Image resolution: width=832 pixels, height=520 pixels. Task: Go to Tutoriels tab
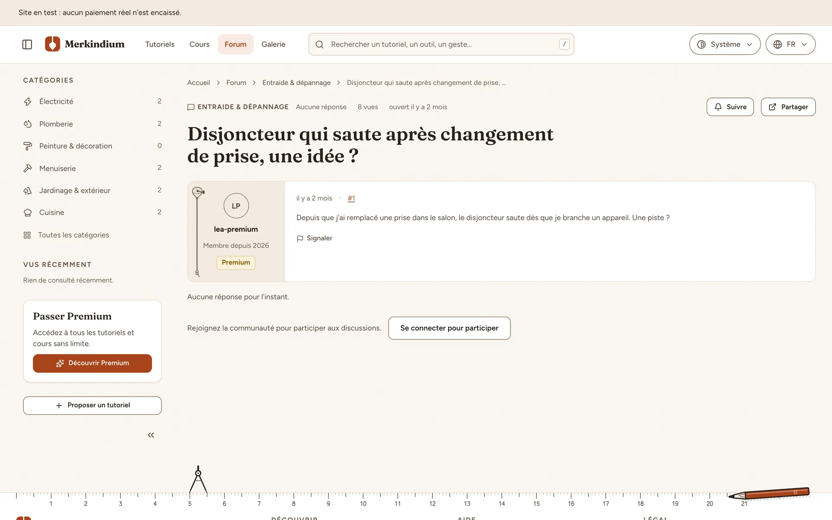point(160,44)
